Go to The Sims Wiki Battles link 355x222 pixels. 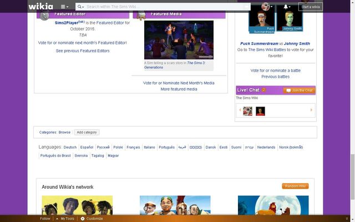[267, 50]
